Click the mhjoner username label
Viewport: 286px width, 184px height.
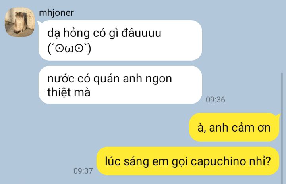pyautogui.click(x=56, y=13)
